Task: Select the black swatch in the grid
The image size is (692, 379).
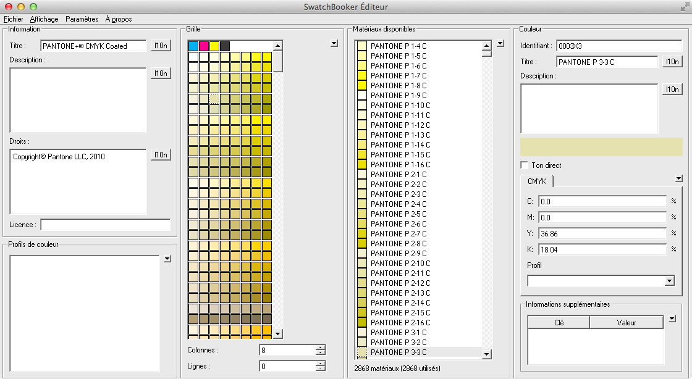Action: pyautogui.click(x=225, y=46)
